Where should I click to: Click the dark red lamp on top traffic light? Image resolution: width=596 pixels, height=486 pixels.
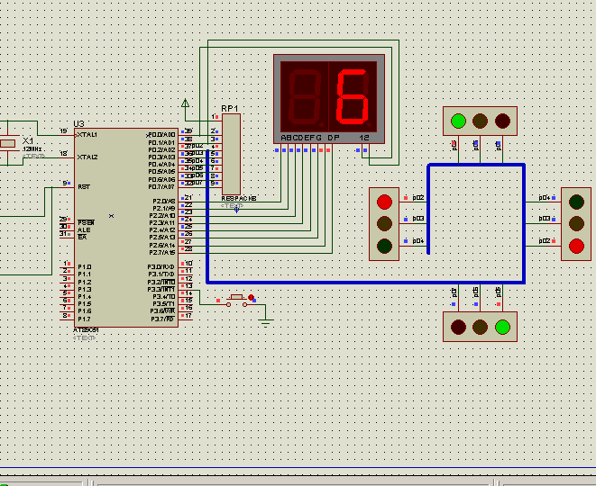pyautogui.click(x=502, y=121)
